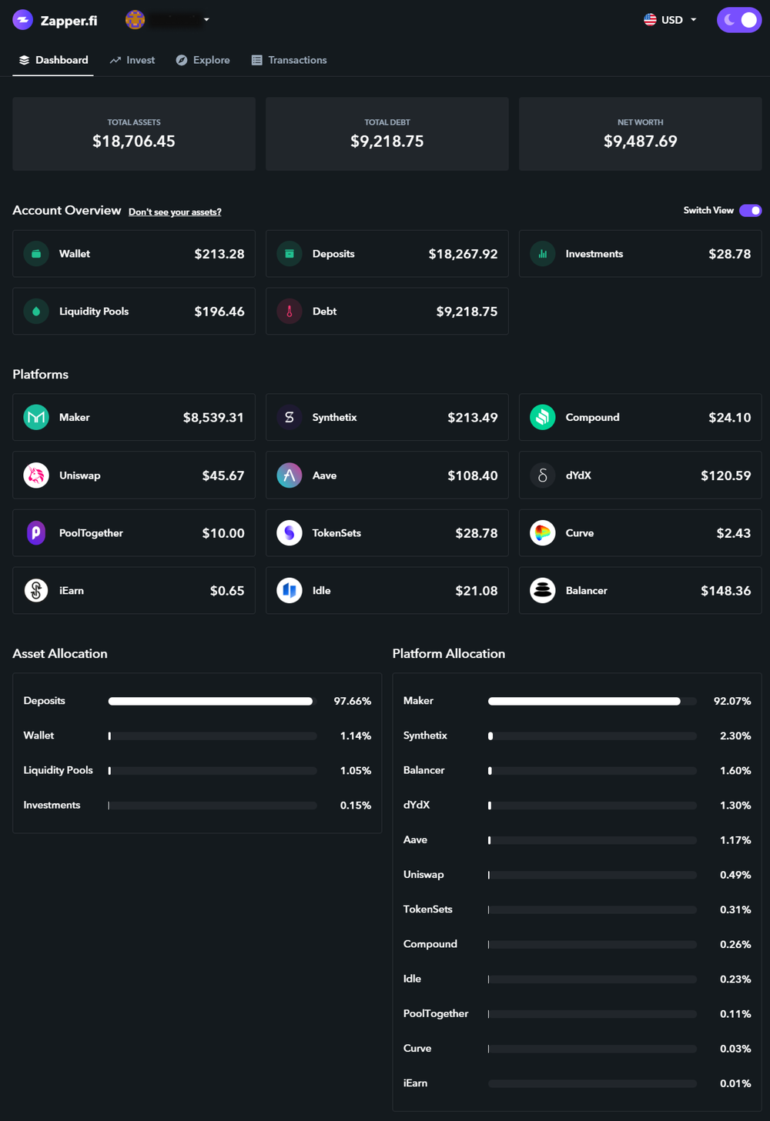Click the Balancer value $148.36
The width and height of the screenshot is (770, 1121).
pyautogui.click(x=726, y=591)
